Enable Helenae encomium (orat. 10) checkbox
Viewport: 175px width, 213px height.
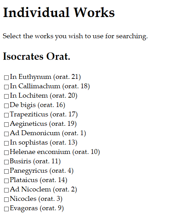pyautogui.click(x=6, y=153)
